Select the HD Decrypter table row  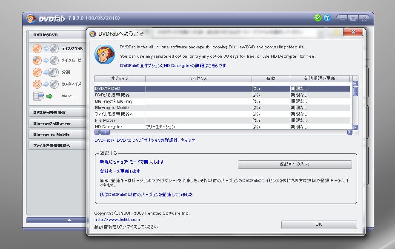tap(222, 127)
